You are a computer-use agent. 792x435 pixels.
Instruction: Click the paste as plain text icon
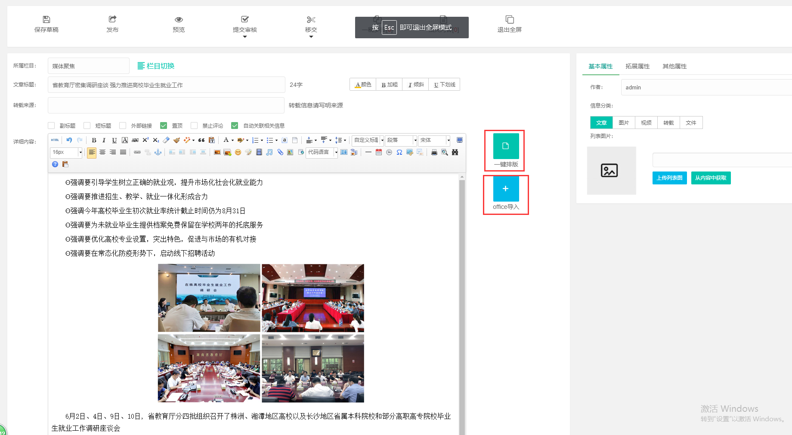(212, 140)
